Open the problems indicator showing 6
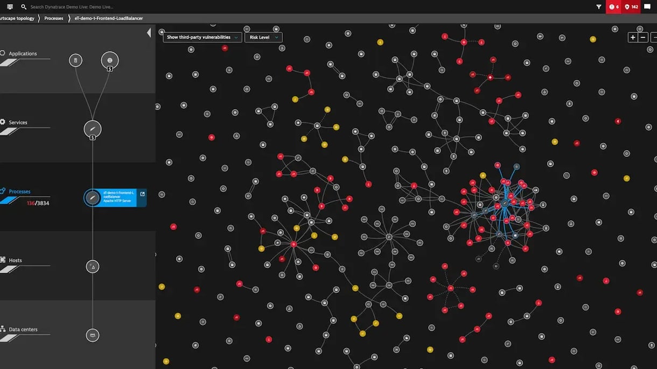Screen dimensions: 657x369 pyautogui.click(x=614, y=7)
